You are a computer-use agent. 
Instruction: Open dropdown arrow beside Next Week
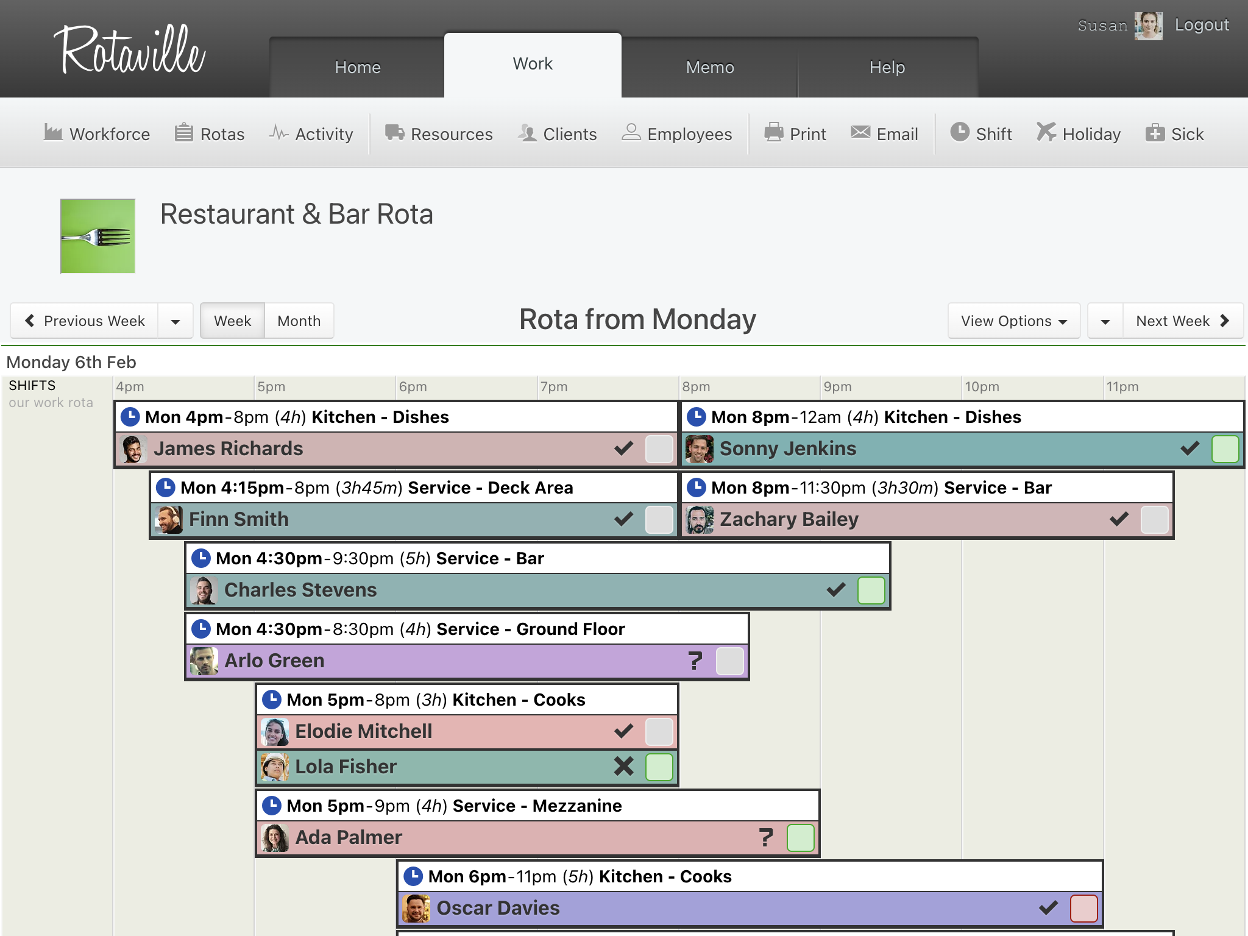(1105, 321)
